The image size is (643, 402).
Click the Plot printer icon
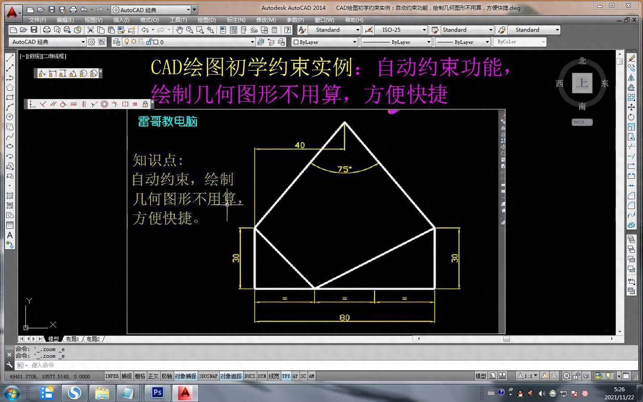tap(46, 30)
